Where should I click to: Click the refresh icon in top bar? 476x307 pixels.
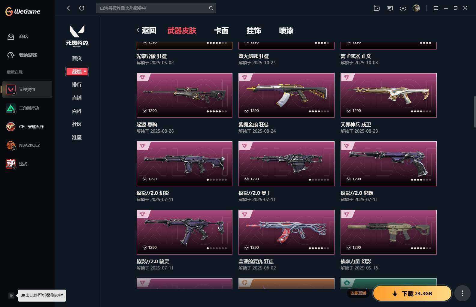click(x=82, y=8)
